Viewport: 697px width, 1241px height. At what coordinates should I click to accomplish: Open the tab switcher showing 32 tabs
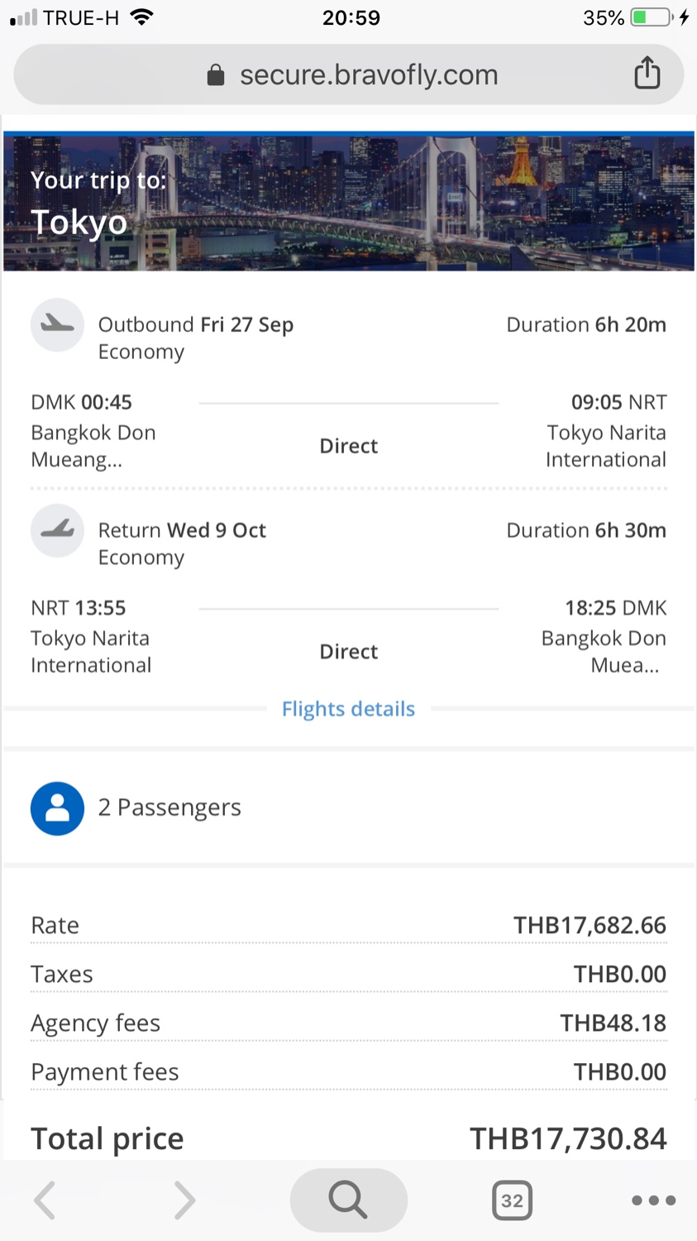512,1200
